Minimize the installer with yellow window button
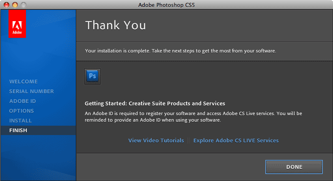Screen dimensions: 333x181 click(x=15, y=5)
